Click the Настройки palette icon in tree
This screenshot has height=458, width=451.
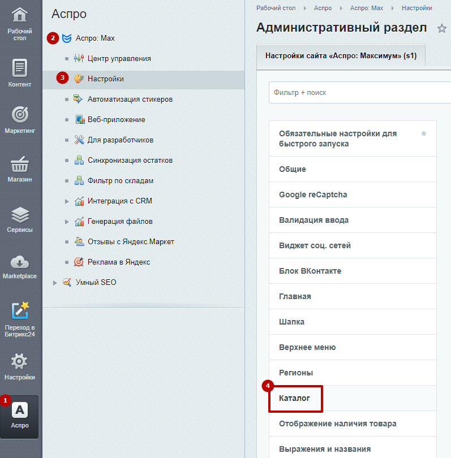tap(79, 79)
